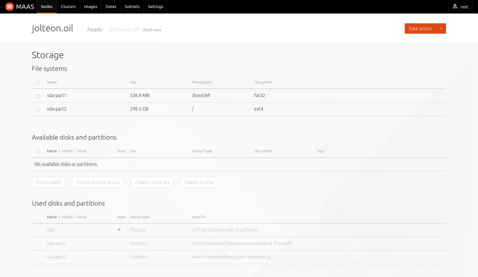Click the power off status icon

click(x=112, y=30)
